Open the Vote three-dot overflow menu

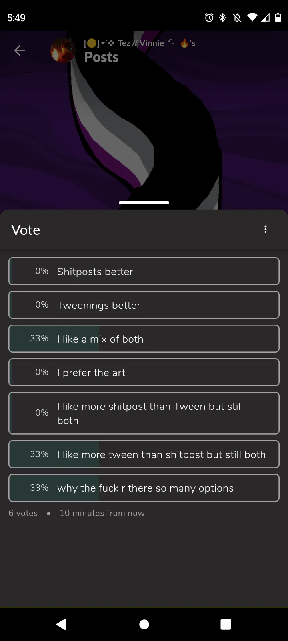266,230
